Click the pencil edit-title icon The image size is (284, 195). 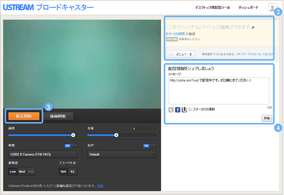(253, 27)
